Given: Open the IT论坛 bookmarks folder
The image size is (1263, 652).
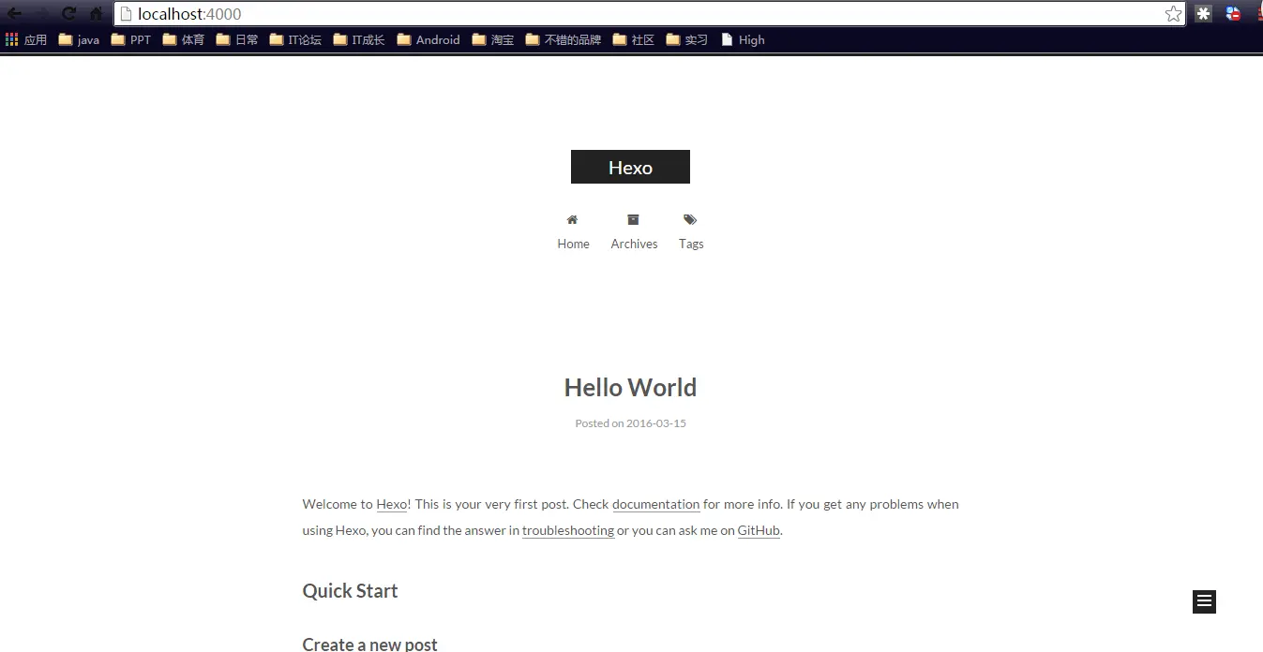Looking at the screenshot, I should 295,39.
